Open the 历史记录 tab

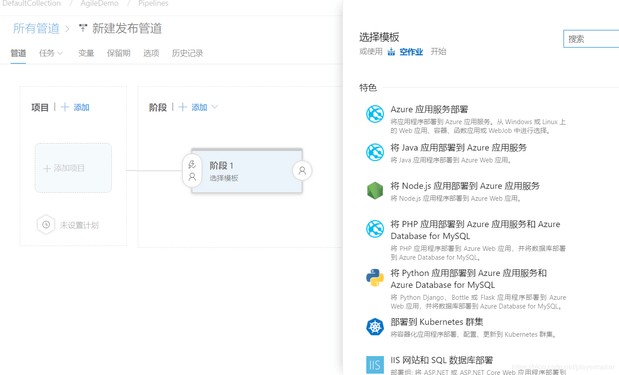point(188,53)
